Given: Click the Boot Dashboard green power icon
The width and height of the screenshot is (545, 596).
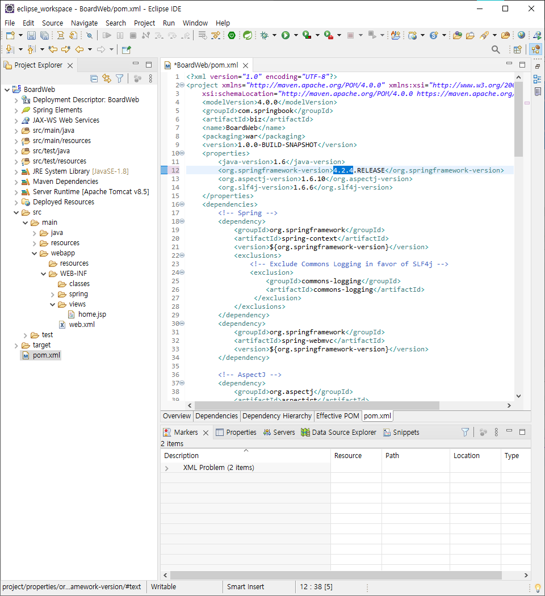Looking at the screenshot, I should coord(232,35).
